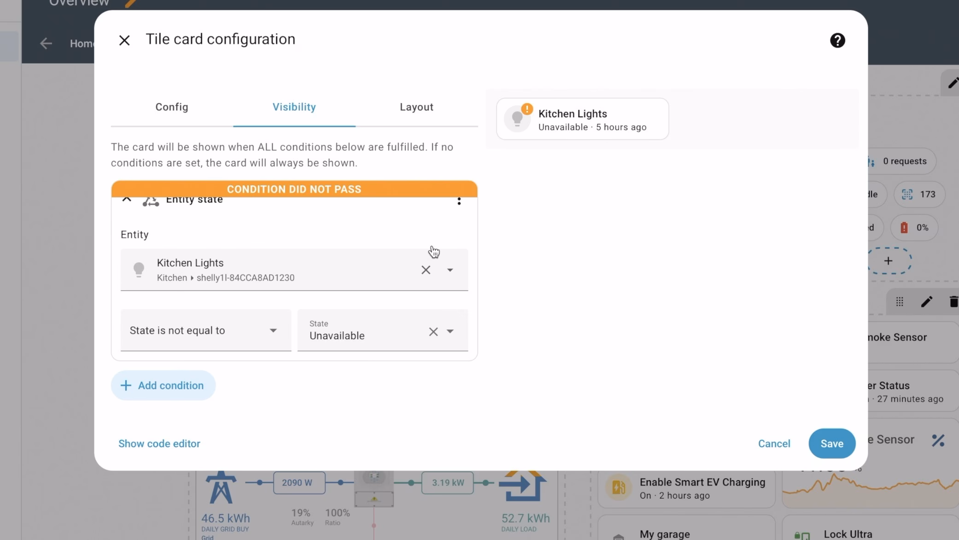The image size is (959, 540).
Task: Click the pencil edit icon beside the grid handle
Action: [926, 302]
